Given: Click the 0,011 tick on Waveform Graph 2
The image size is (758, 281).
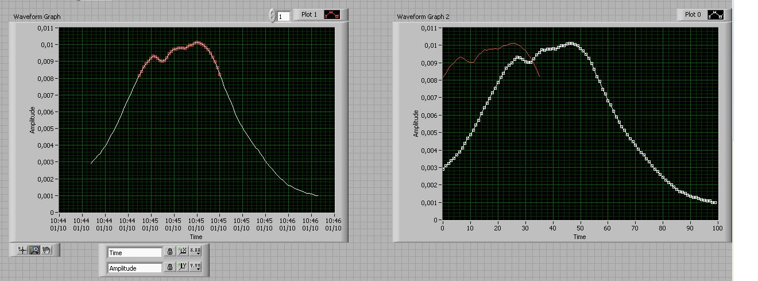Looking at the screenshot, I should (428, 28).
